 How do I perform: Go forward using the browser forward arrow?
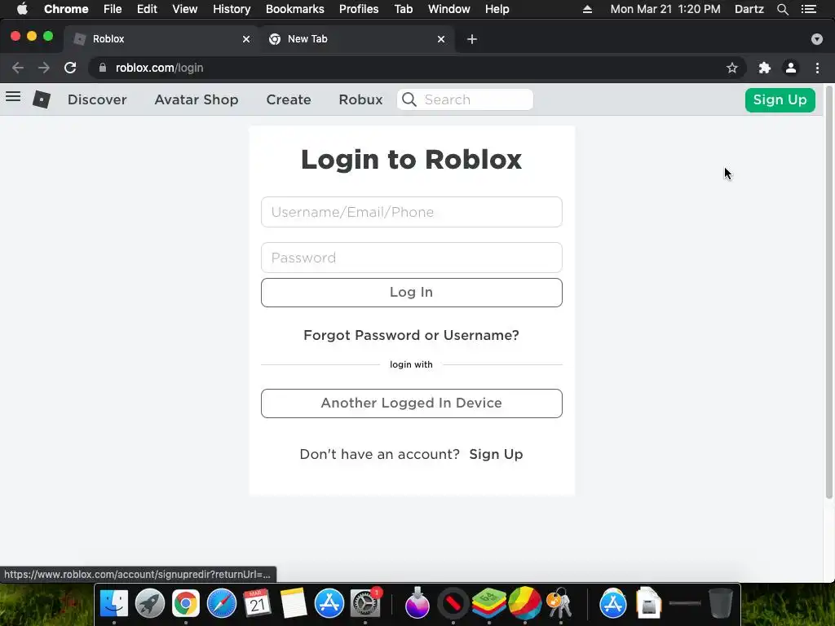[x=44, y=68]
